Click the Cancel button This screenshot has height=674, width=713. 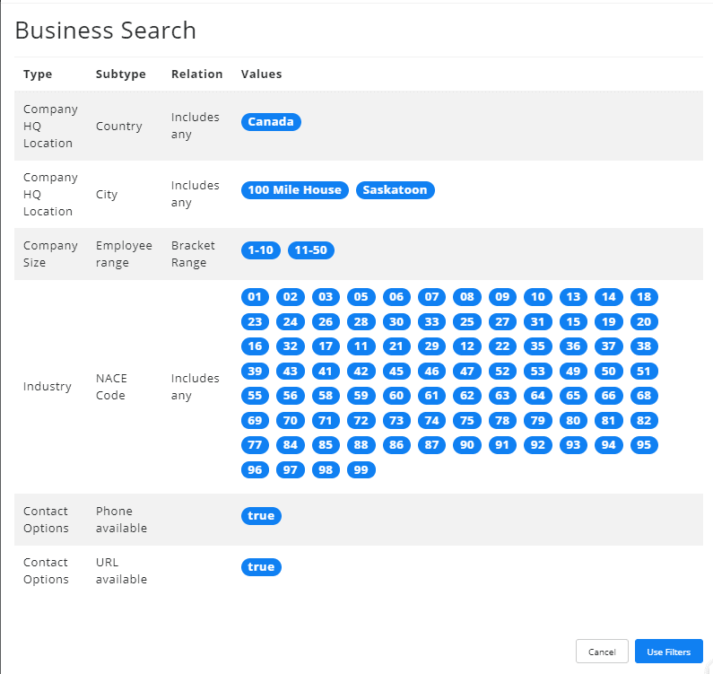602,652
